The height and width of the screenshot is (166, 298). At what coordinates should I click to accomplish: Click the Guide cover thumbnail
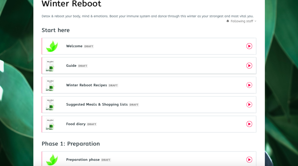coord(50,66)
